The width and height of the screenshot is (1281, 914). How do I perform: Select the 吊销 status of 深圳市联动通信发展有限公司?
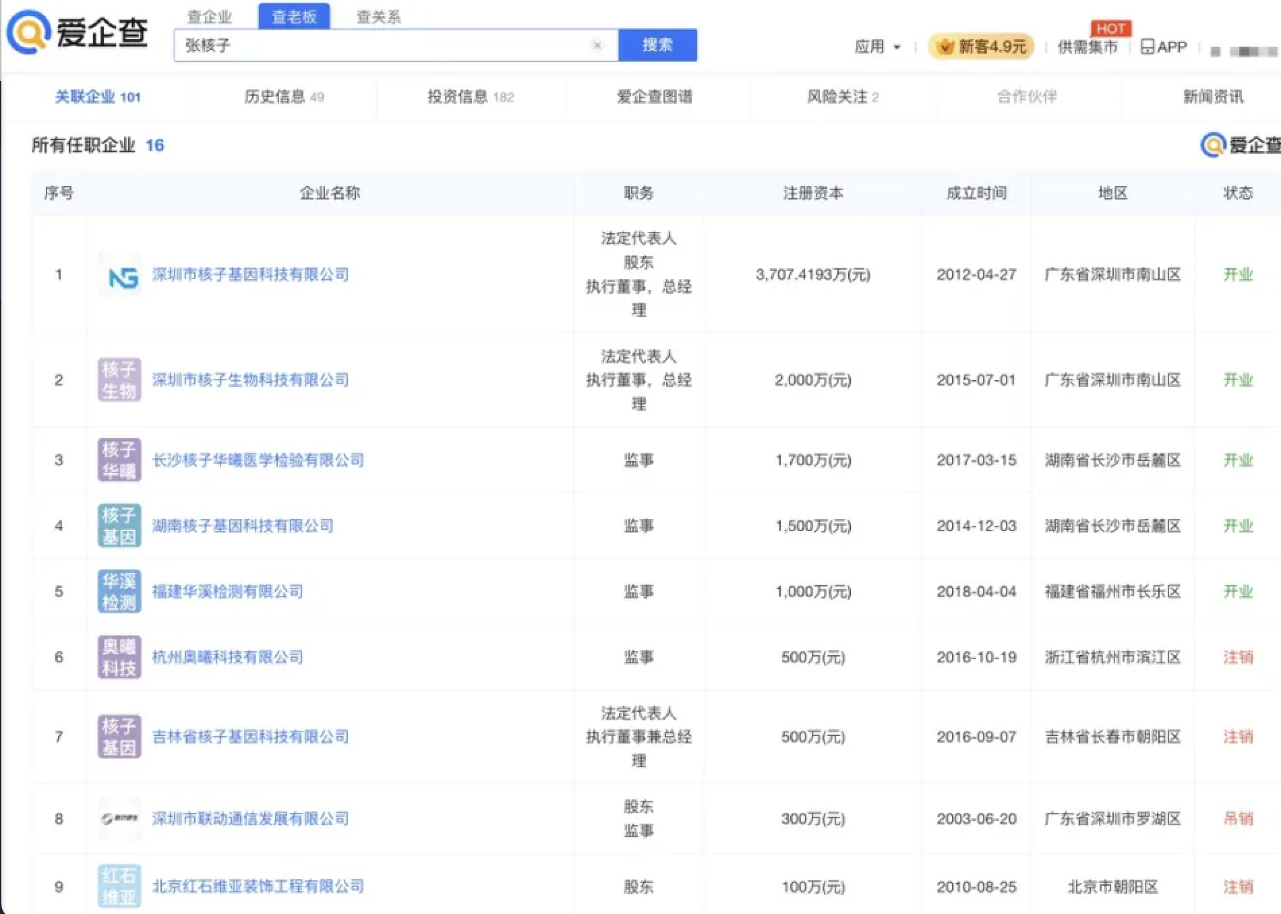[x=1238, y=818]
